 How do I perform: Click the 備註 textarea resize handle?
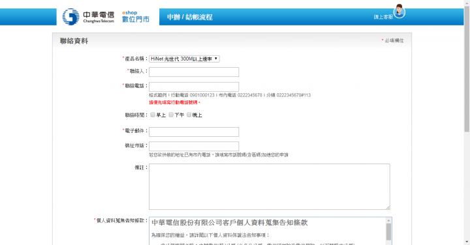pos(388,208)
